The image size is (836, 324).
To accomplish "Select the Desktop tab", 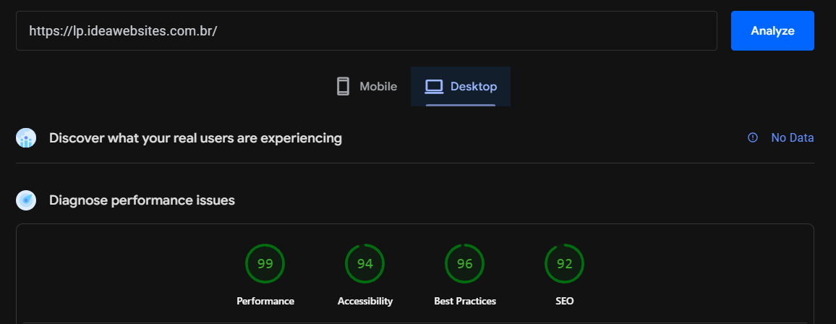I will click(461, 86).
